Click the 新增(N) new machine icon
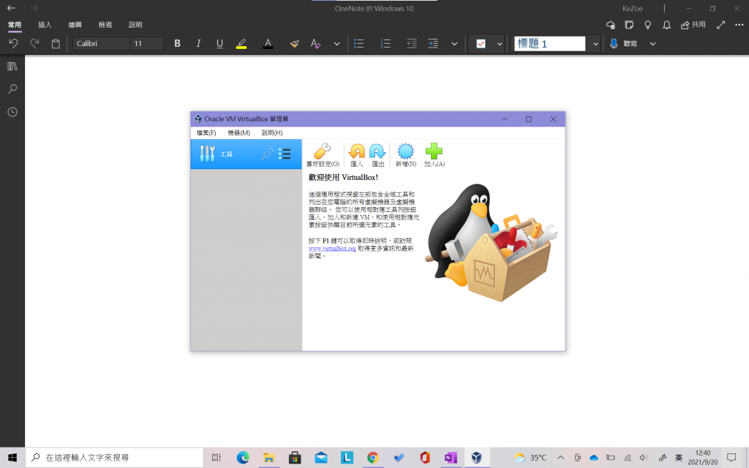Image resolution: width=749 pixels, height=468 pixels. [405, 155]
